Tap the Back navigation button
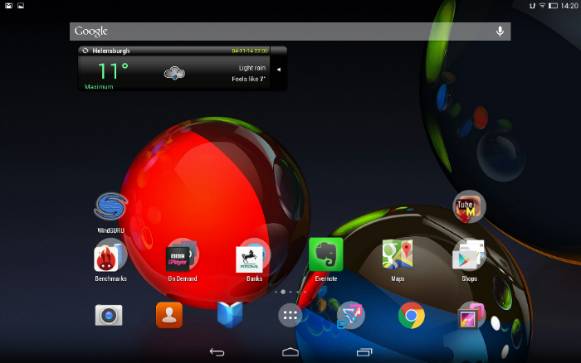The image size is (581, 363). (x=217, y=352)
